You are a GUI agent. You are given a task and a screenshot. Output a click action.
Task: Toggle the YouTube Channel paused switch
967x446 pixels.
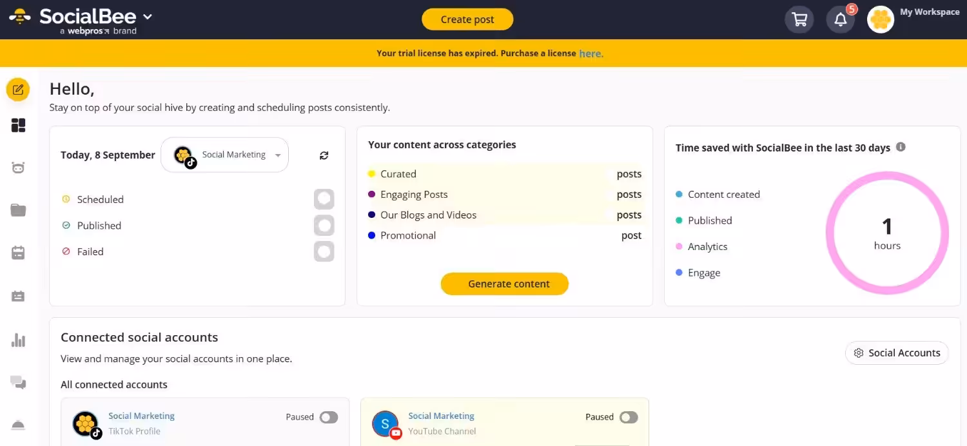629,417
